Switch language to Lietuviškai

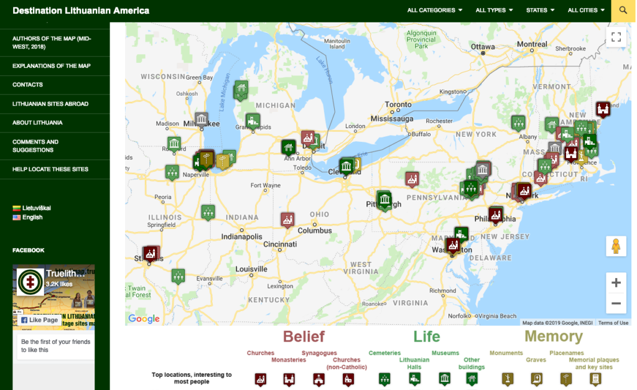[x=36, y=208]
